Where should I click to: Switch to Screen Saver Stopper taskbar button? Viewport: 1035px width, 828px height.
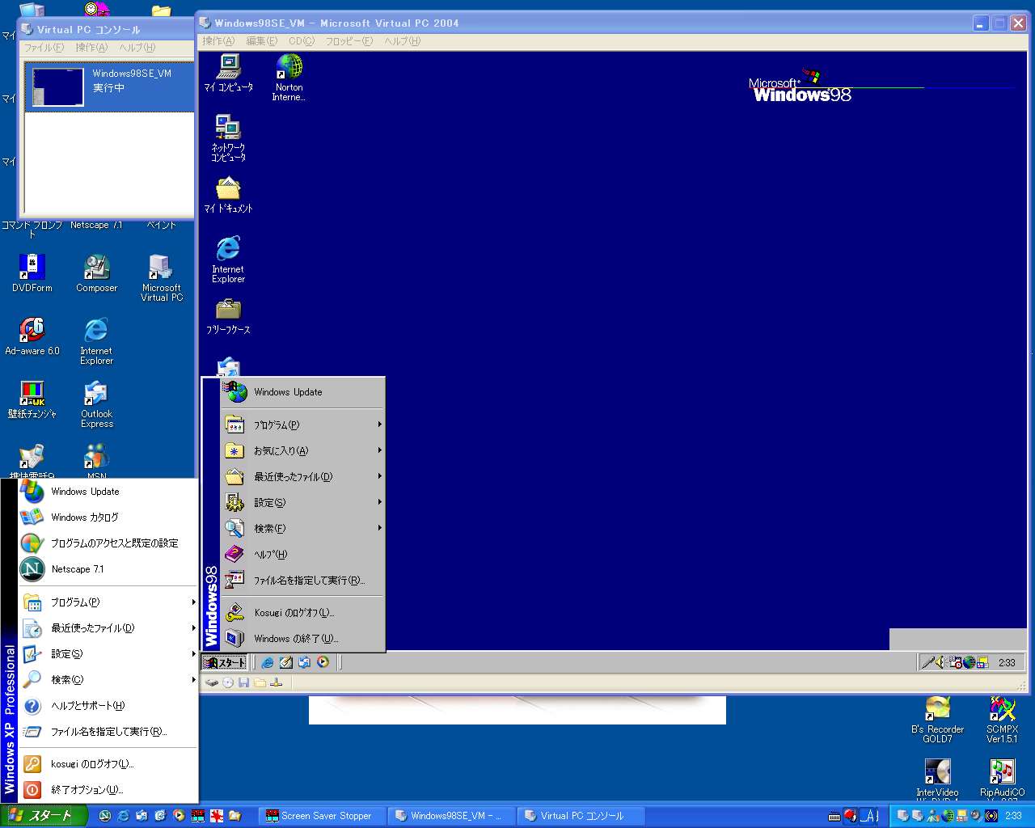[322, 816]
